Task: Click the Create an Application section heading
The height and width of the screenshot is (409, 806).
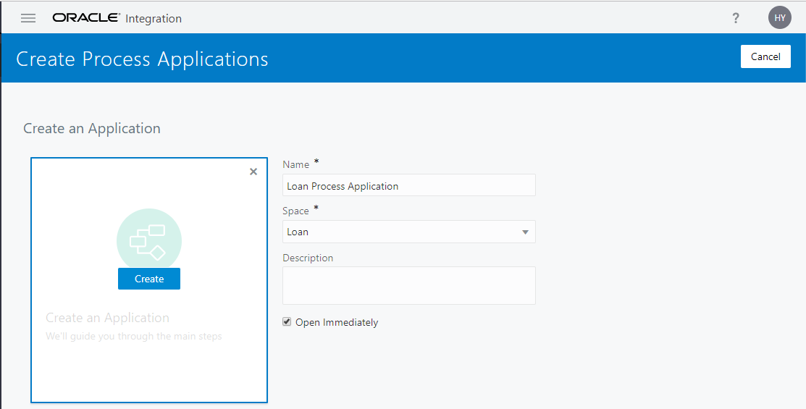Action: (92, 129)
